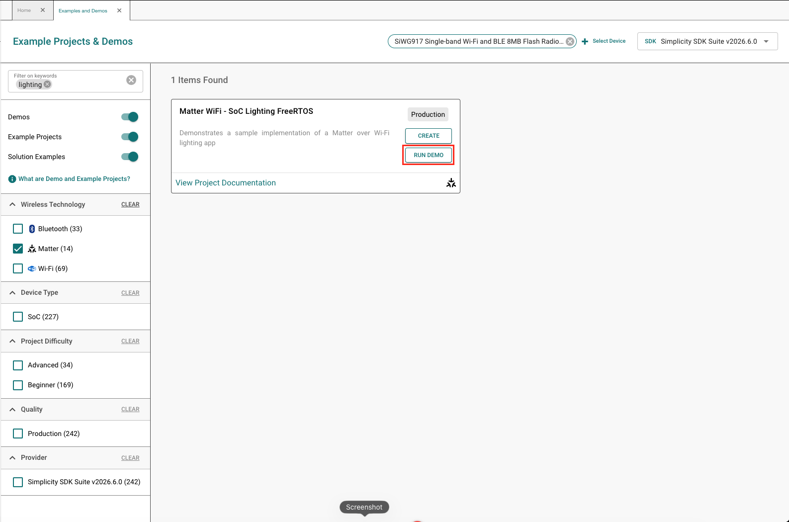Clear the Device Type filters
The width and height of the screenshot is (789, 522).
130,293
